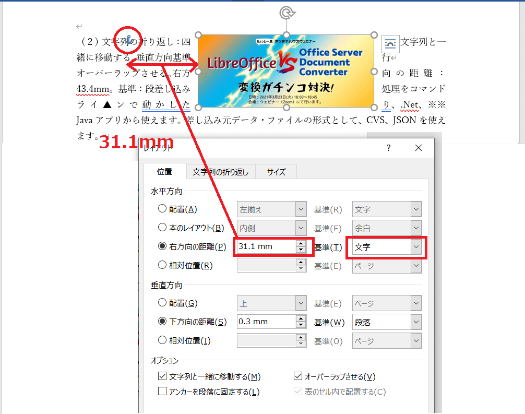Select the 配置(G) vertical radio button

(162, 303)
